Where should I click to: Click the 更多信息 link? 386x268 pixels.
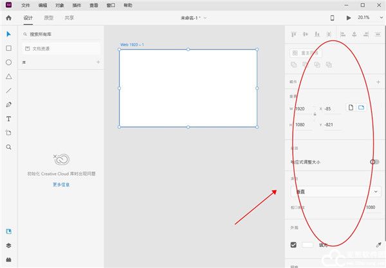point(61,185)
